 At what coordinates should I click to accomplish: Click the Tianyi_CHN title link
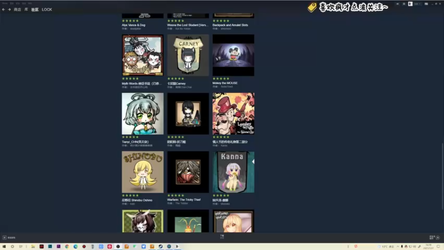(x=135, y=142)
